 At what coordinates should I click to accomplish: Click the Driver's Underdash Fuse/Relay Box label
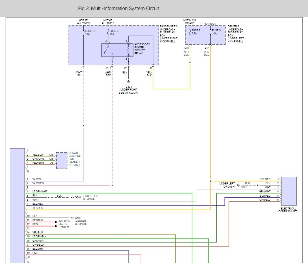point(235,34)
